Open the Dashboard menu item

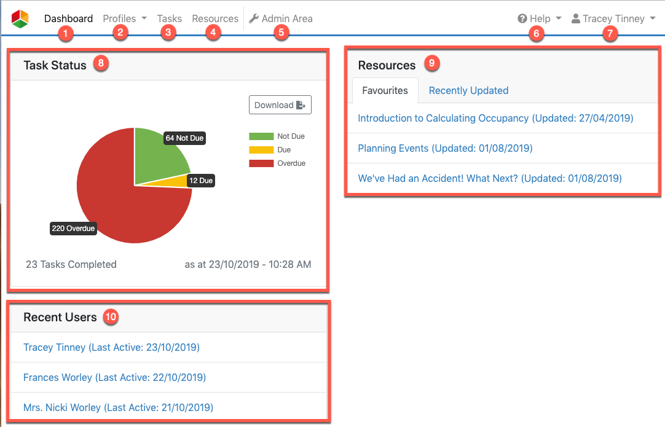68,18
